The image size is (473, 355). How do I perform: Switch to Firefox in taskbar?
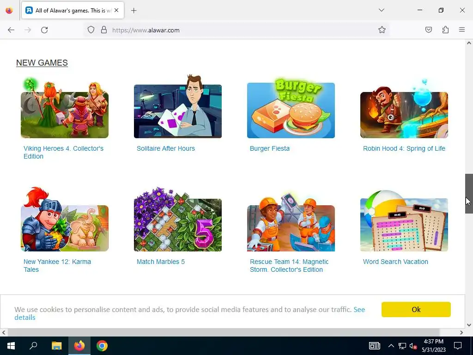pos(79,346)
